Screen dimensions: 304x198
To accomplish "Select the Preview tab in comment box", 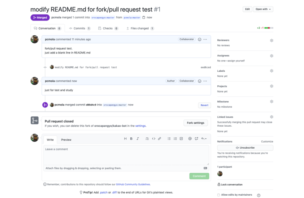I will point(66,140).
